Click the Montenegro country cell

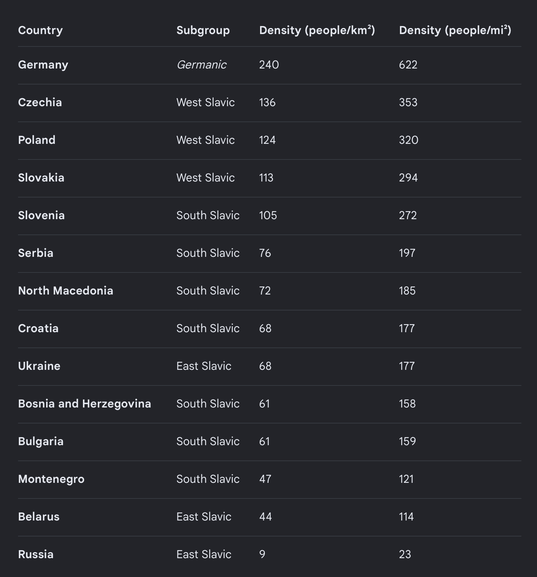coord(51,479)
